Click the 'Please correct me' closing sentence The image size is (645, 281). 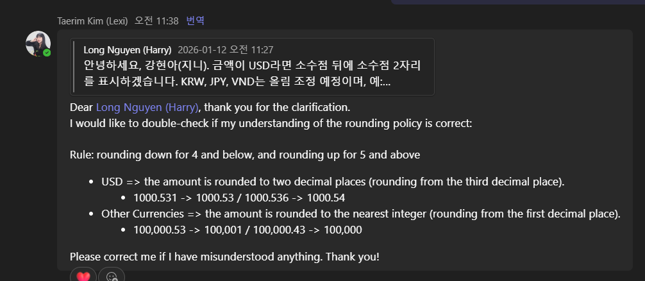[224, 257]
